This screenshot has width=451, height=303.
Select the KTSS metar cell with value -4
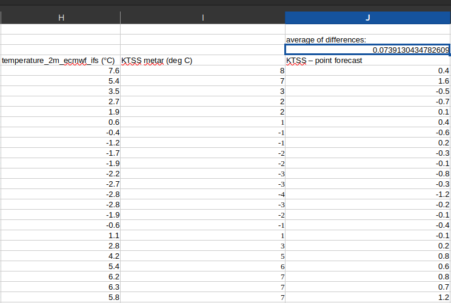[x=202, y=194]
